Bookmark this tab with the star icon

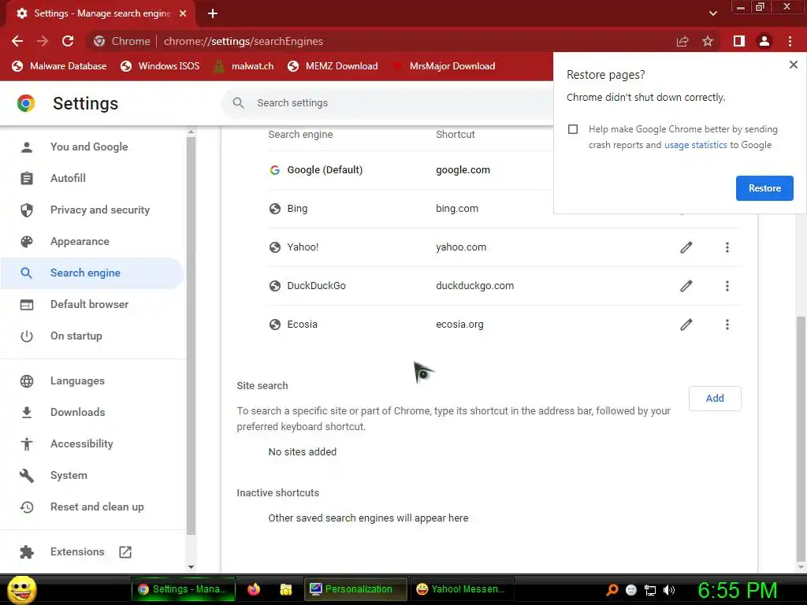click(708, 41)
